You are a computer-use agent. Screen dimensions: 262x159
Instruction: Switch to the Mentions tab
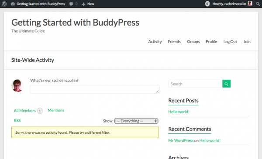click(x=56, y=110)
